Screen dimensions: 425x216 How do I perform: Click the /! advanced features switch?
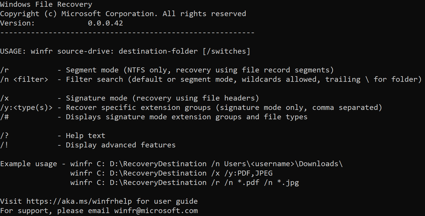pyautogui.click(x=4, y=145)
